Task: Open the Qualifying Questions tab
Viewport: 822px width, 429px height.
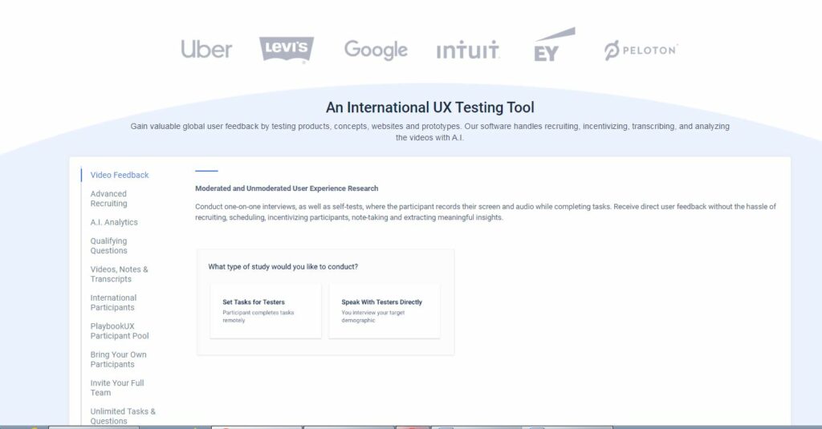Action: click(x=108, y=245)
